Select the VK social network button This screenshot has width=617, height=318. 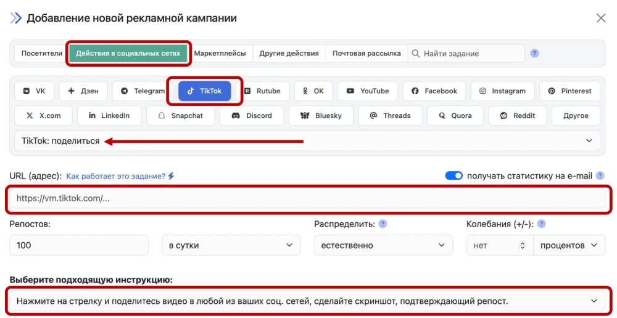(34, 91)
